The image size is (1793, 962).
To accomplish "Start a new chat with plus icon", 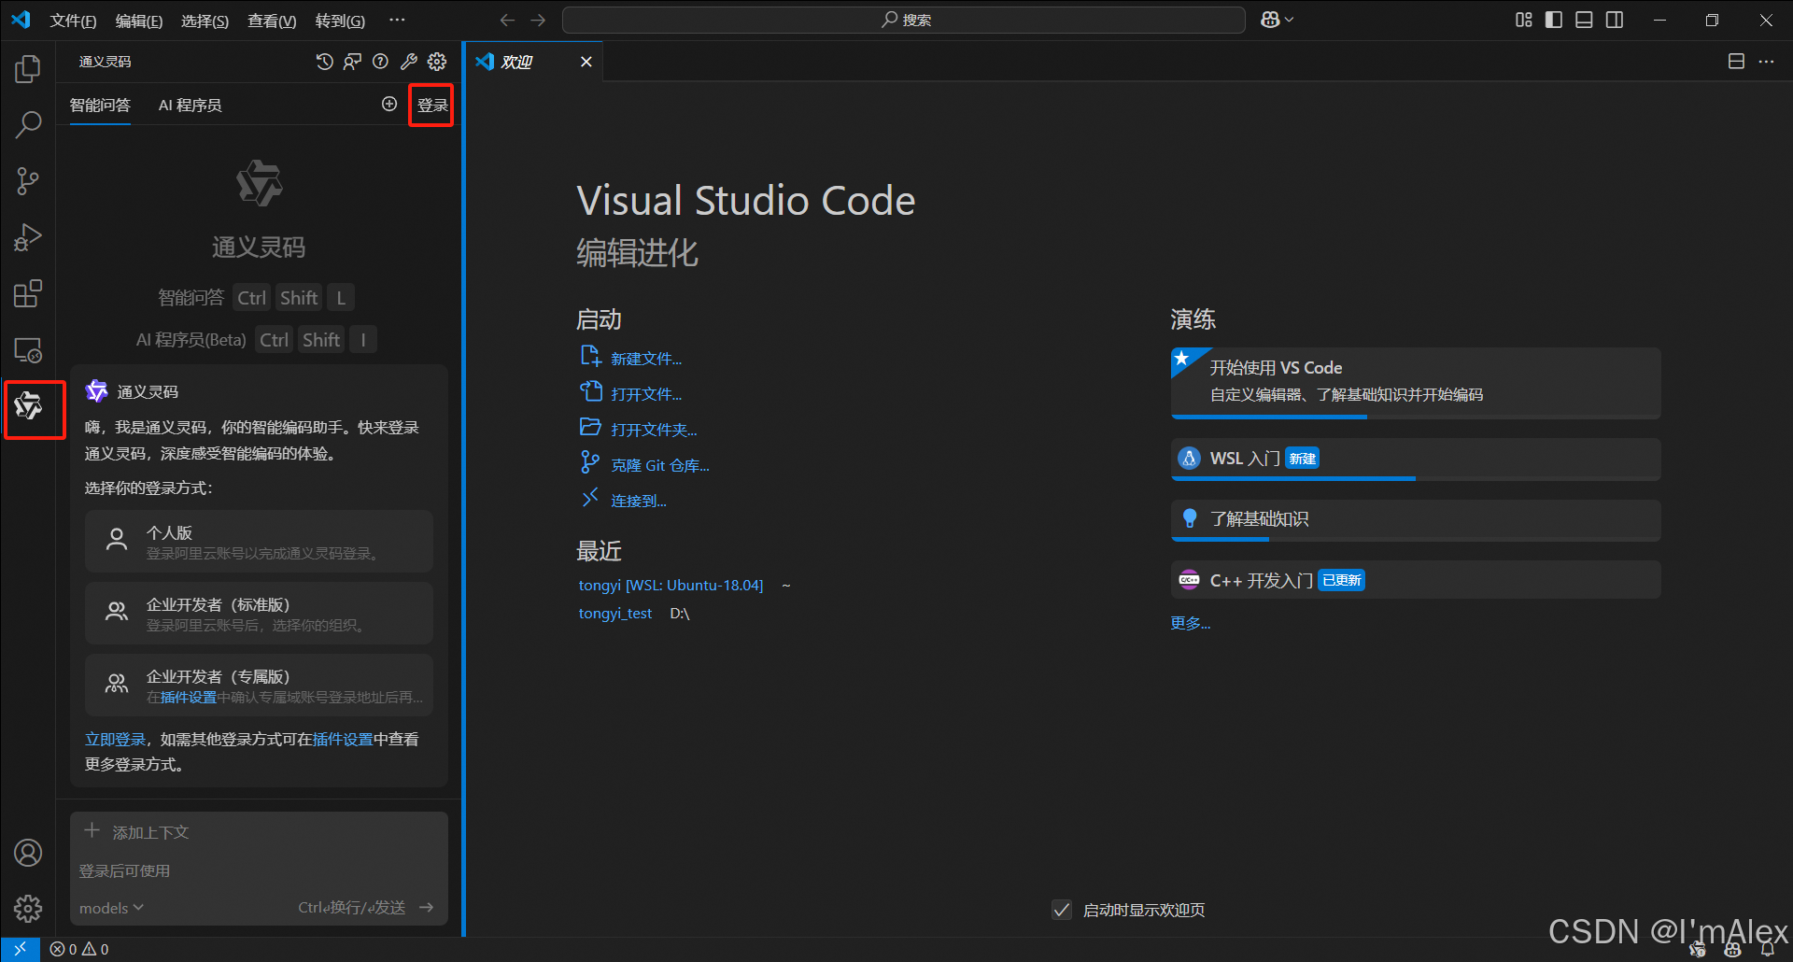I will point(389,104).
